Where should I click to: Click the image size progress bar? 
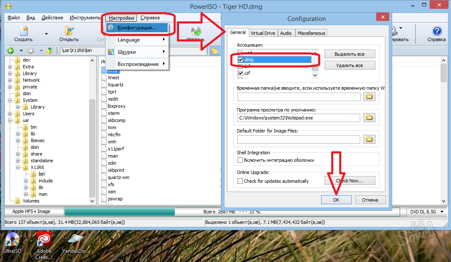232,212
